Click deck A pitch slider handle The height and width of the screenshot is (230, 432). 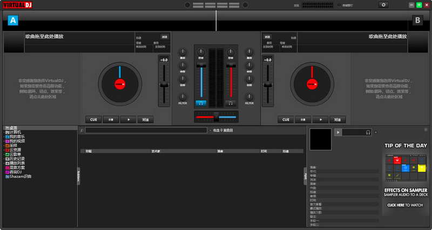164,85
